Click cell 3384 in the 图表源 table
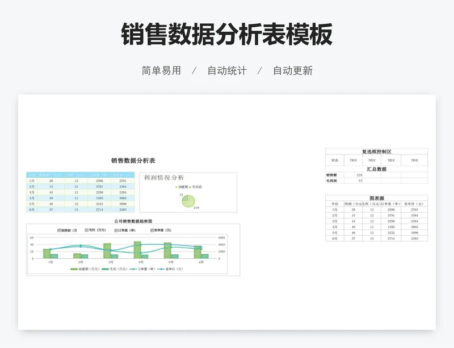The width and height of the screenshot is (454, 348). point(414,215)
